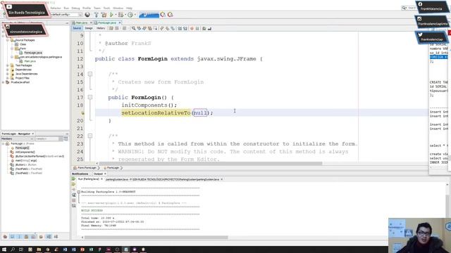Screen dimensions: 451x253
Task: Click the Windows taskbar search icon
Action: pyautogui.click(x=13, y=249)
